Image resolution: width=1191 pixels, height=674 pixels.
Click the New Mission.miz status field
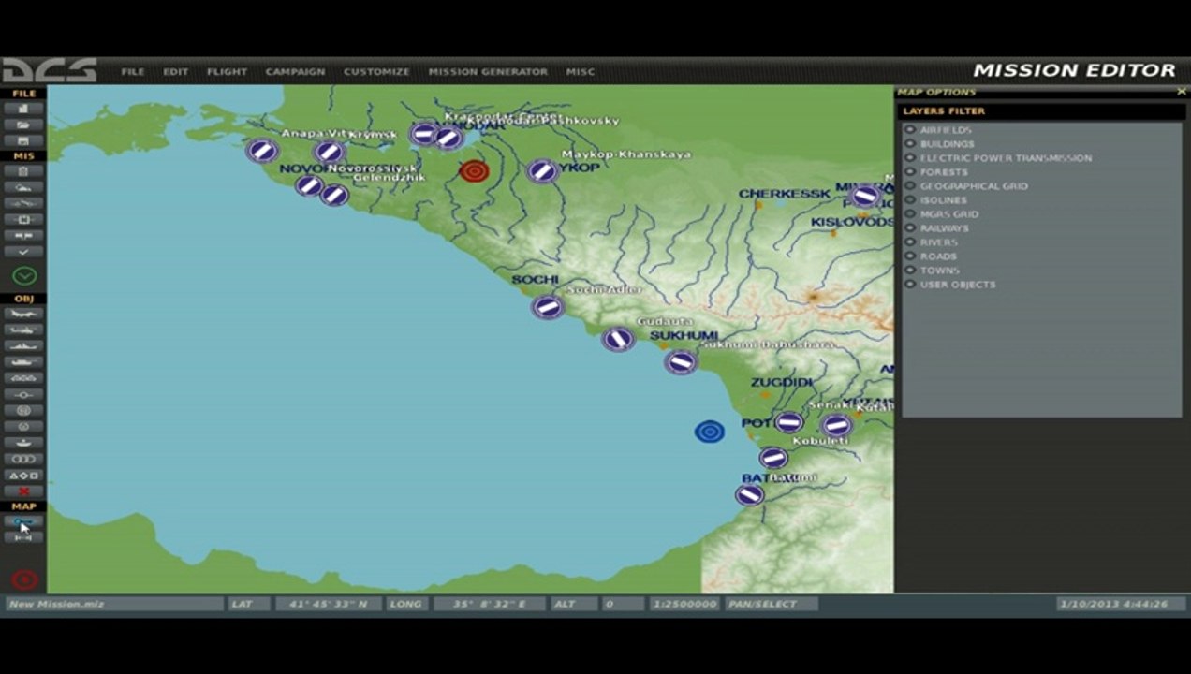click(x=115, y=604)
